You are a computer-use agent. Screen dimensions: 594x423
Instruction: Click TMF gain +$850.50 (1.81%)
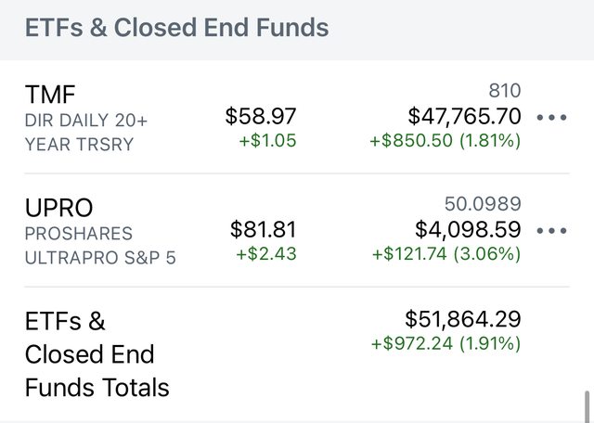tap(445, 141)
